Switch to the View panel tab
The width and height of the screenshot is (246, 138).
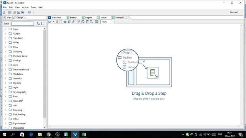[8, 18]
